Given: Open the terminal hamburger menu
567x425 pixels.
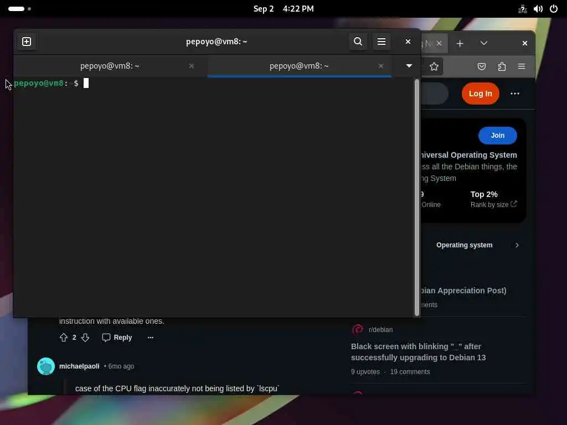Looking at the screenshot, I should point(381,42).
